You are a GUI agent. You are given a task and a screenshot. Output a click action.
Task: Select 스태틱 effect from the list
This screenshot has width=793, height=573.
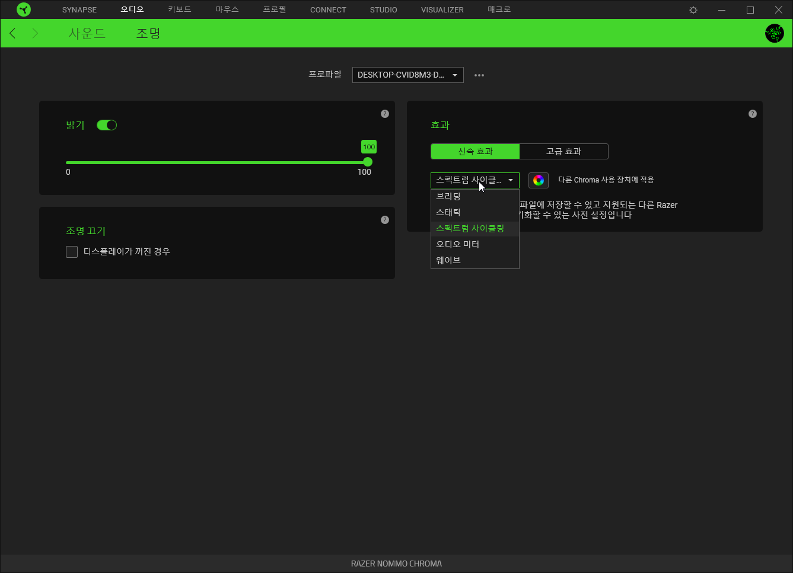pyautogui.click(x=475, y=212)
